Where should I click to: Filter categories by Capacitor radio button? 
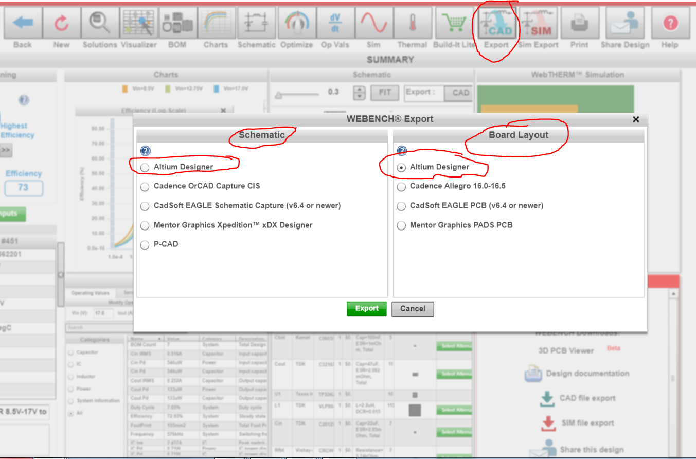[x=70, y=352]
